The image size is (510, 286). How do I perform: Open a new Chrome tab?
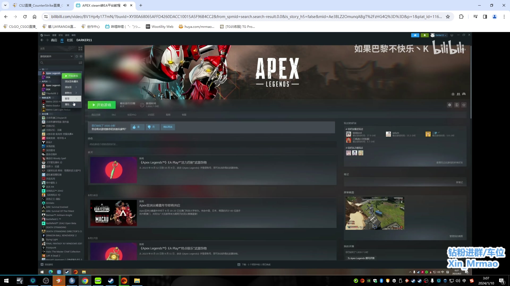click(141, 5)
